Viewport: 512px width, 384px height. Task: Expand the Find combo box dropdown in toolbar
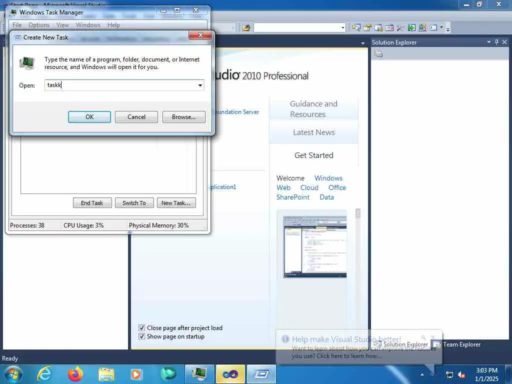tap(343, 28)
